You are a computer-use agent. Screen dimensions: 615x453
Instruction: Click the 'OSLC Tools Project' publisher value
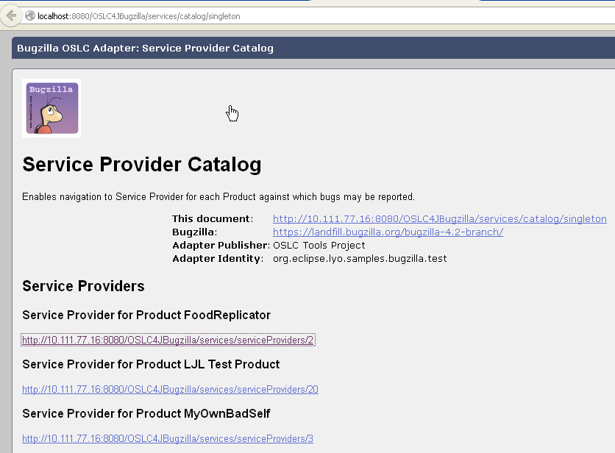pos(319,246)
